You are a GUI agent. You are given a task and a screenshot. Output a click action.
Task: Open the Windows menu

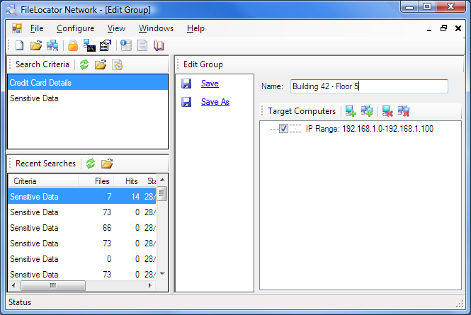[156, 28]
